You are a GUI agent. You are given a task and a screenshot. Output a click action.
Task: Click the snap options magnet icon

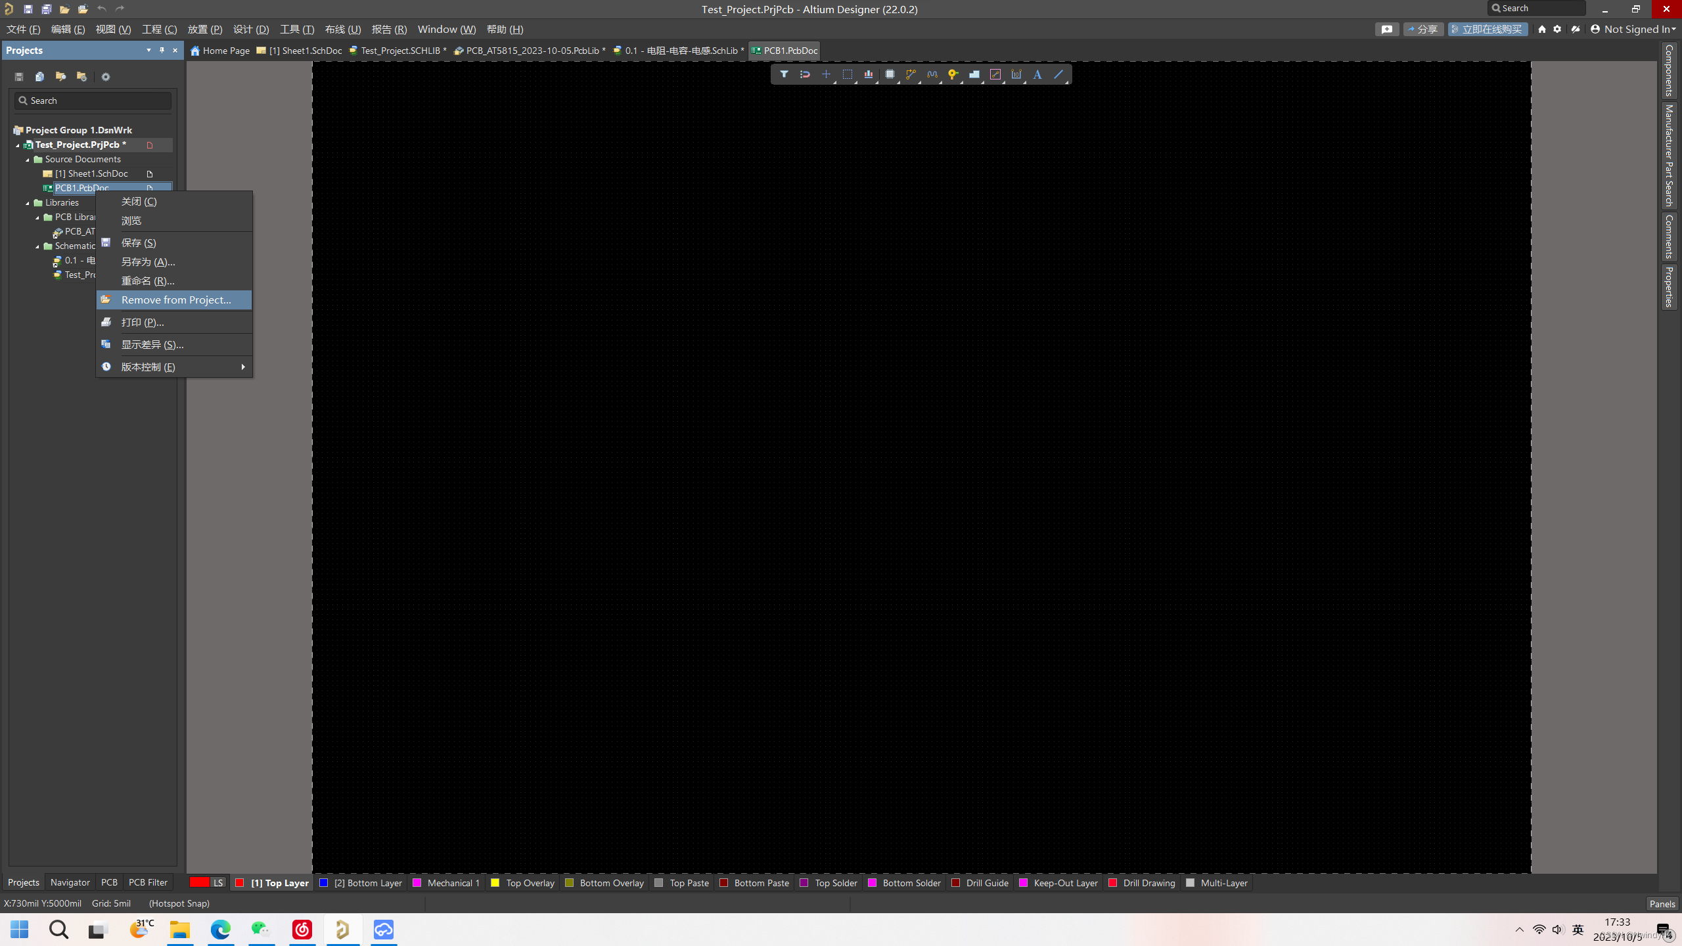pos(805,74)
